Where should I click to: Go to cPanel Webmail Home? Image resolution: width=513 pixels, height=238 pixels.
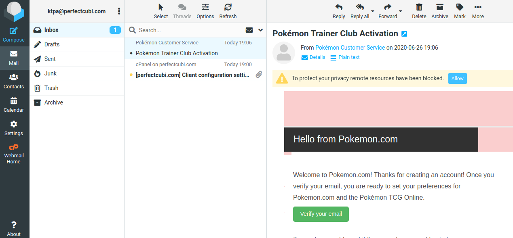(x=14, y=154)
